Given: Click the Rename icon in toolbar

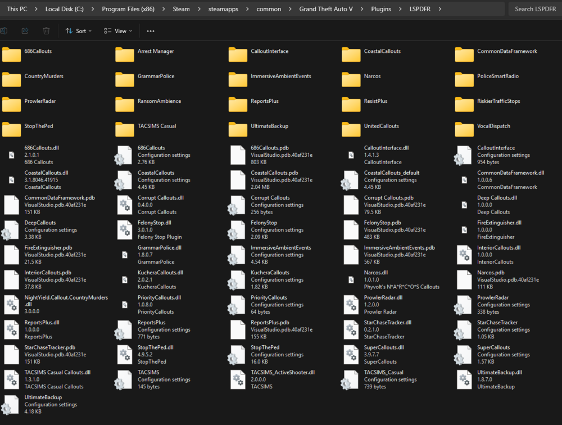Looking at the screenshot, I should coord(3,31).
